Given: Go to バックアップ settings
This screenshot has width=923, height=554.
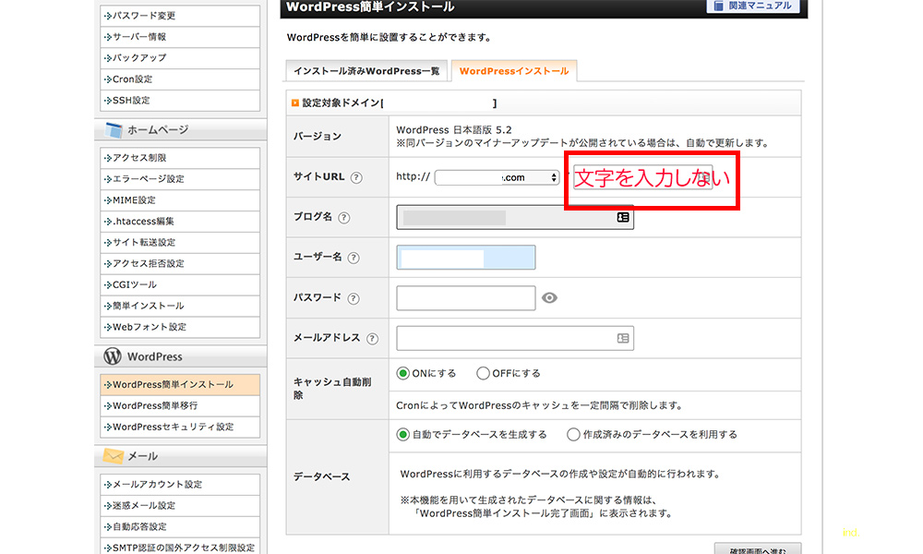Looking at the screenshot, I should click(180, 57).
